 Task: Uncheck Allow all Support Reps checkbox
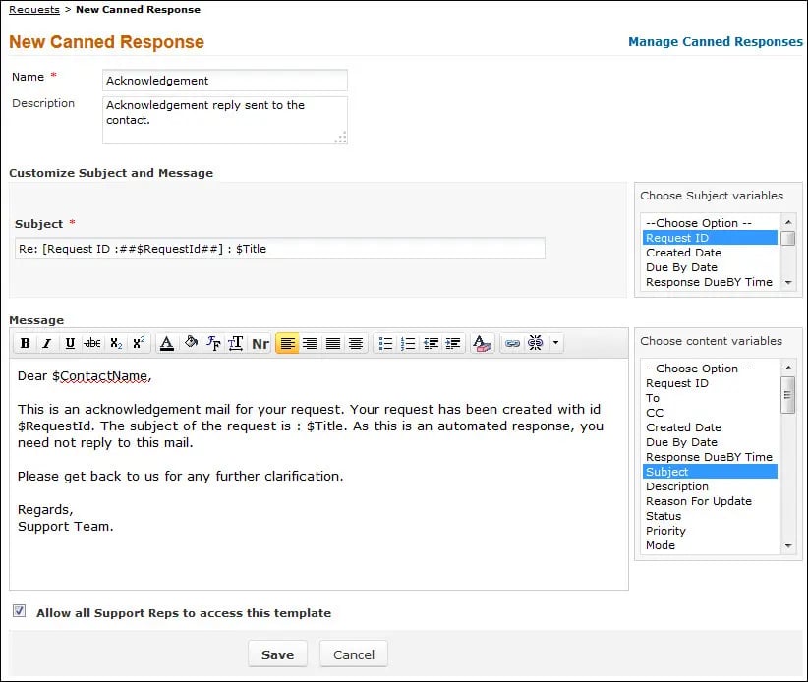(x=20, y=611)
